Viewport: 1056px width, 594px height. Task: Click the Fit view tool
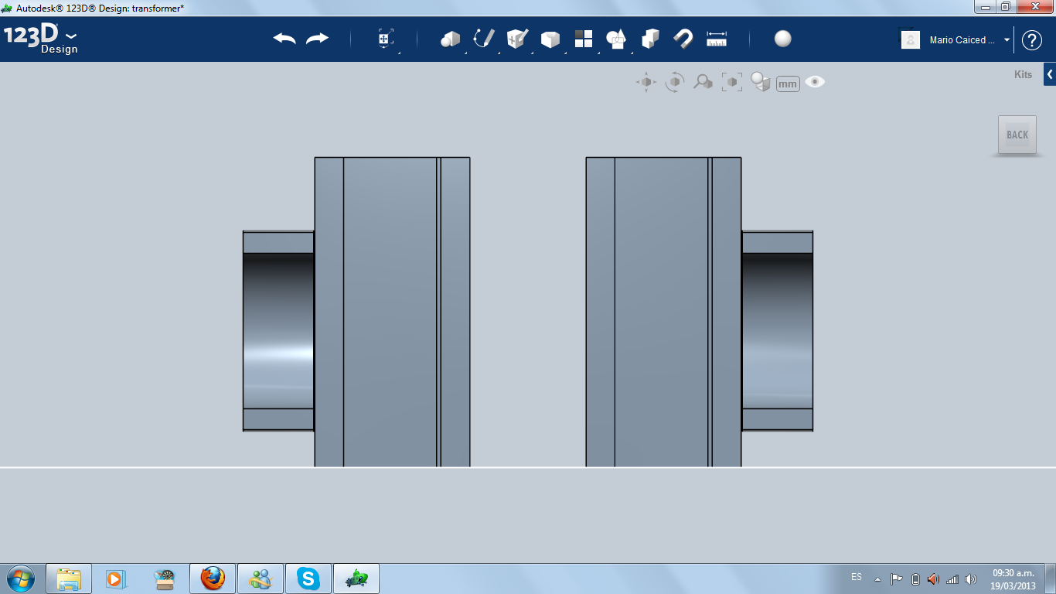point(732,82)
